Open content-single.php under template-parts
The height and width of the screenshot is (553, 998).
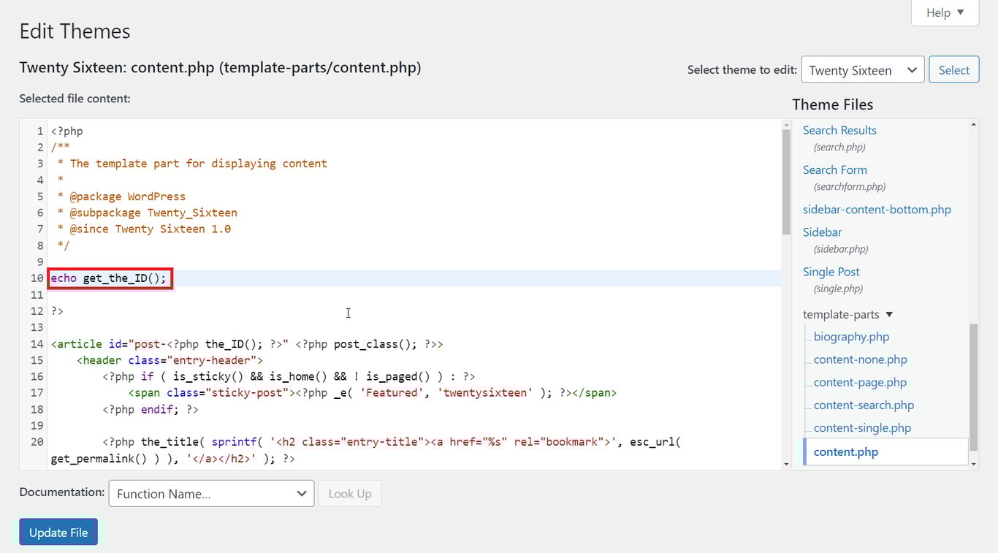[861, 427]
